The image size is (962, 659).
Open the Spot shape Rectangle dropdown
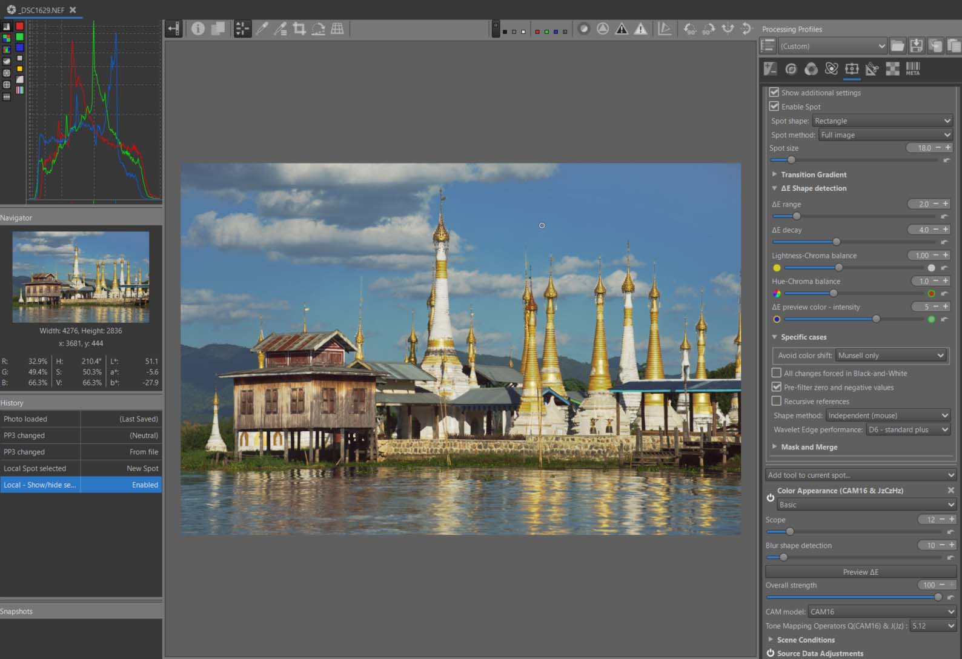882,121
